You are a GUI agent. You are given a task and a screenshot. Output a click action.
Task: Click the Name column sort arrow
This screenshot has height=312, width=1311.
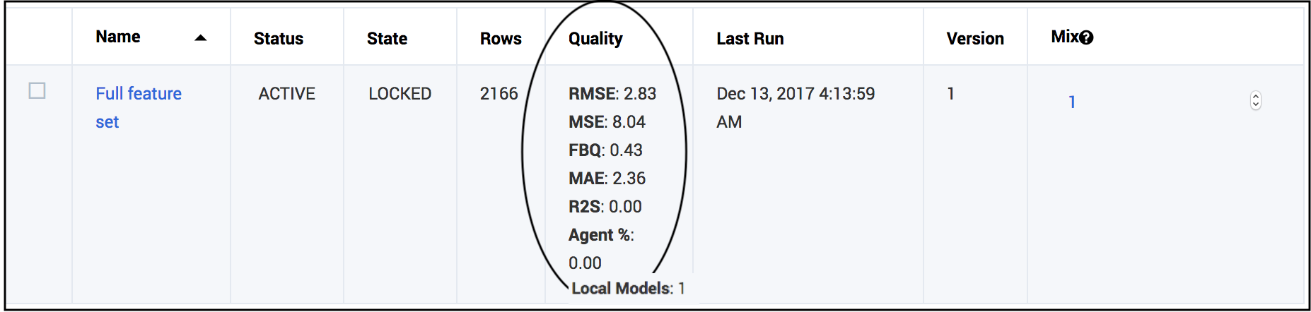(201, 38)
